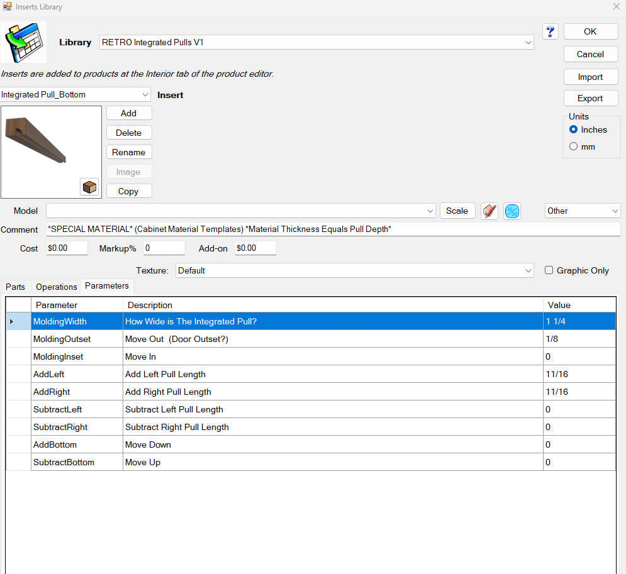626x574 pixels.
Task: Click 'Add Left Pull Length' description
Action: (333, 373)
